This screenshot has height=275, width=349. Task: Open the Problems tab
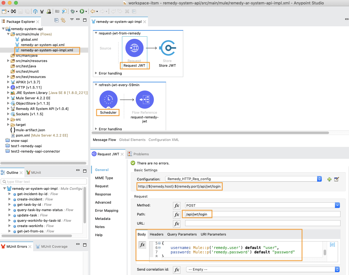tap(141, 154)
